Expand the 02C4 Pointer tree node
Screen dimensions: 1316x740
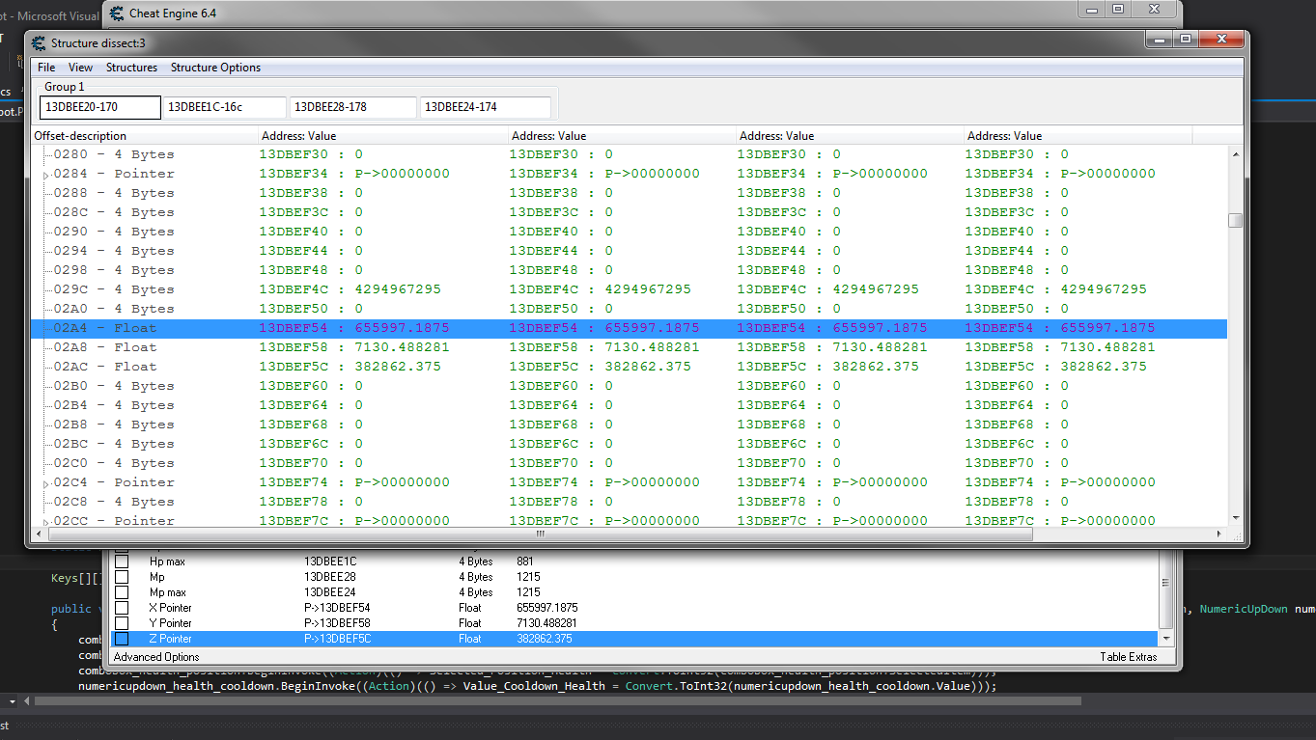pyautogui.click(x=45, y=483)
